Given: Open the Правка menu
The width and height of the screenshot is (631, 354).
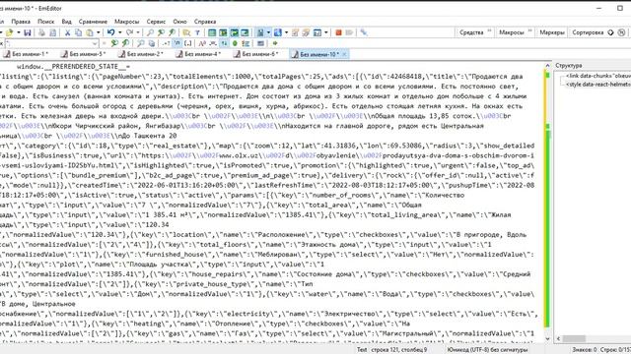Looking at the screenshot, I should [x=21, y=22].
